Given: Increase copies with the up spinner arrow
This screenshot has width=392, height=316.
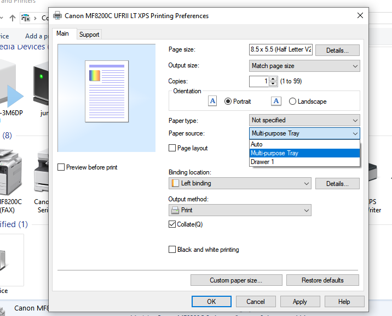Looking at the screenshot, I should 273,78.
